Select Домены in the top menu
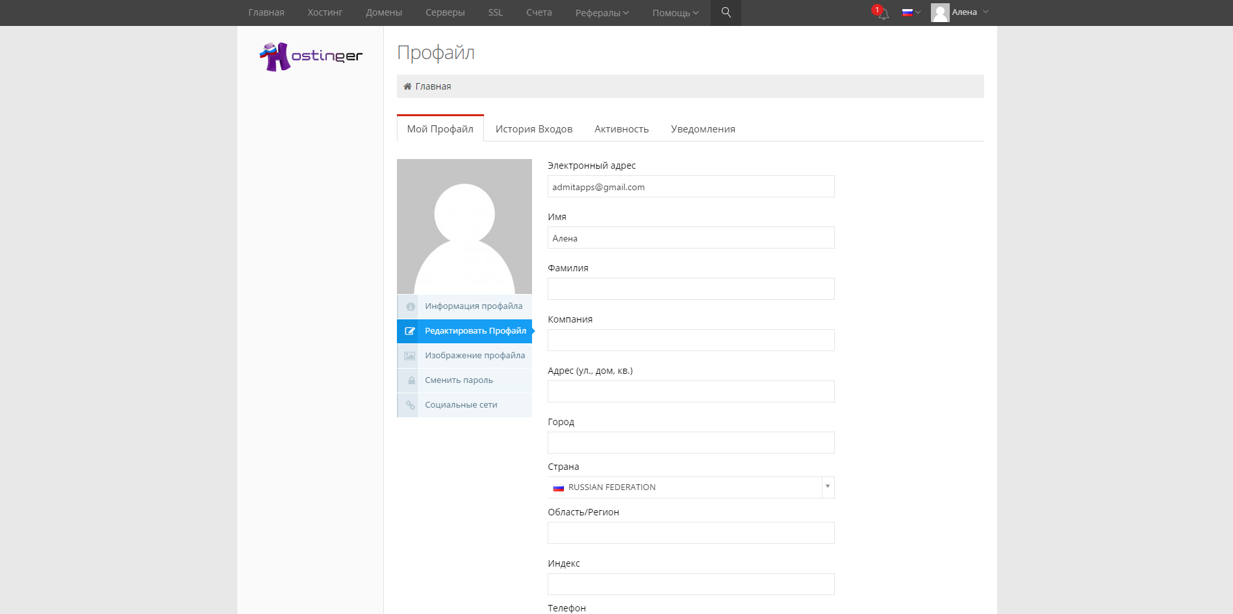 pyautogui.click(x=383, y=12)
